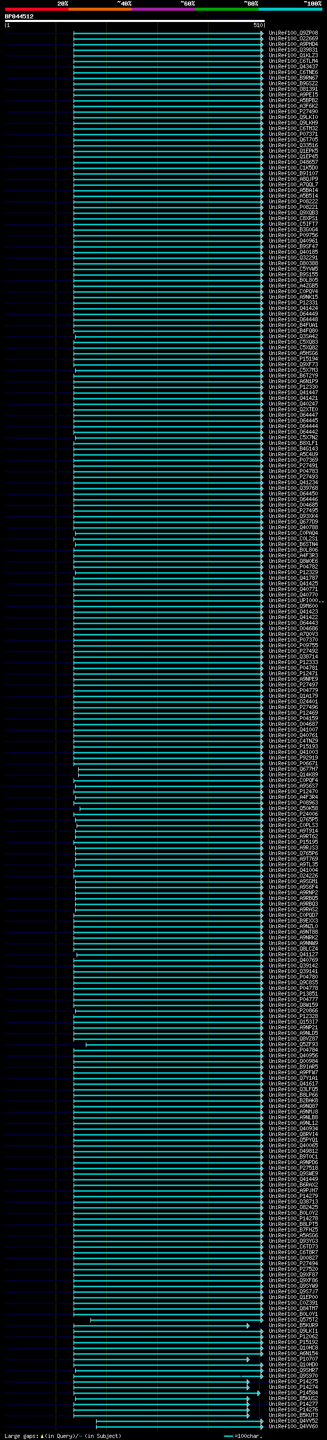Select the UniRef100_C1K5D0 label
Image resolution: width=327 pixels, height=1440 pixels.
293,168
